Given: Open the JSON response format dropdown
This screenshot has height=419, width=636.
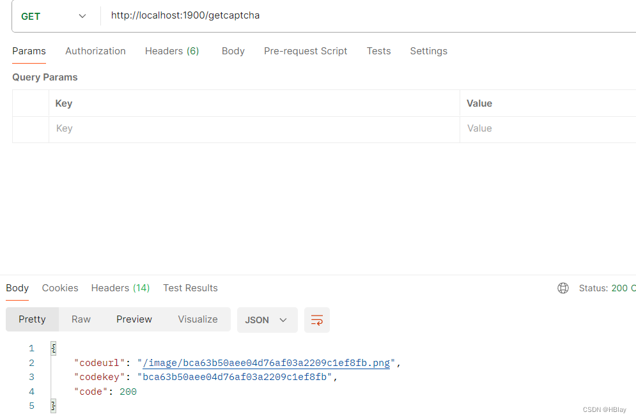Looking at the screenshot, I should point(267,320).
